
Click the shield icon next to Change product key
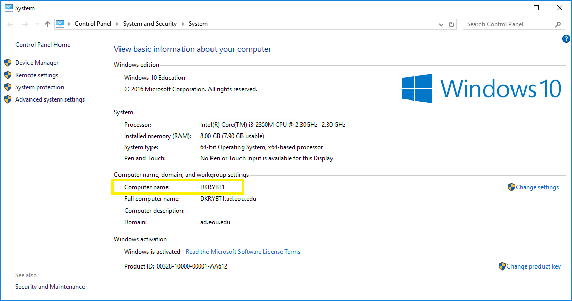pyautogui.click(x=502, y=266)
